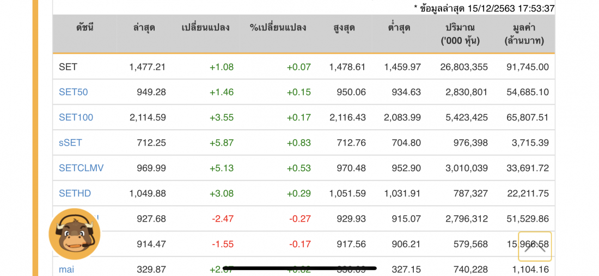Select SETHD percent change +0.29
Screen dimensions: 599x276
tap(299, 193)
